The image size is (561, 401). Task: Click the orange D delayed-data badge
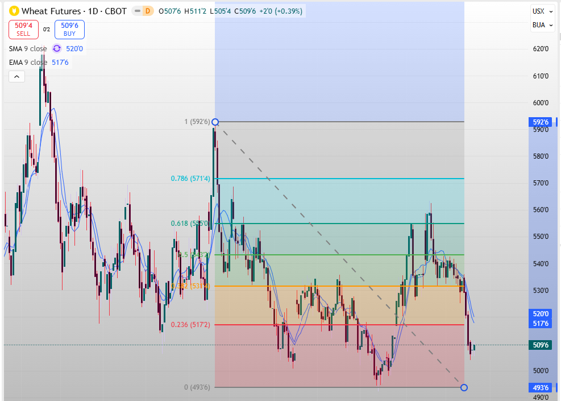coord(148,11)
